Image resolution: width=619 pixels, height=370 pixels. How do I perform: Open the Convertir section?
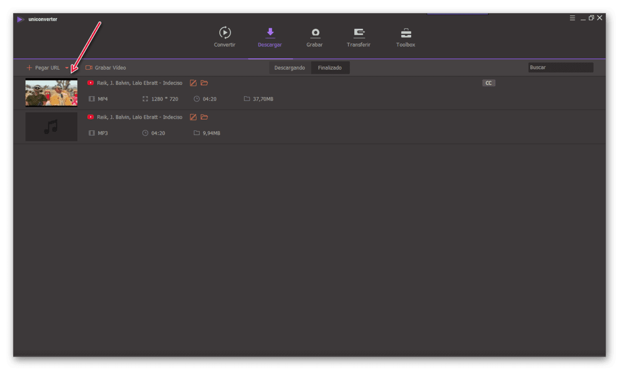click(224, 37)
